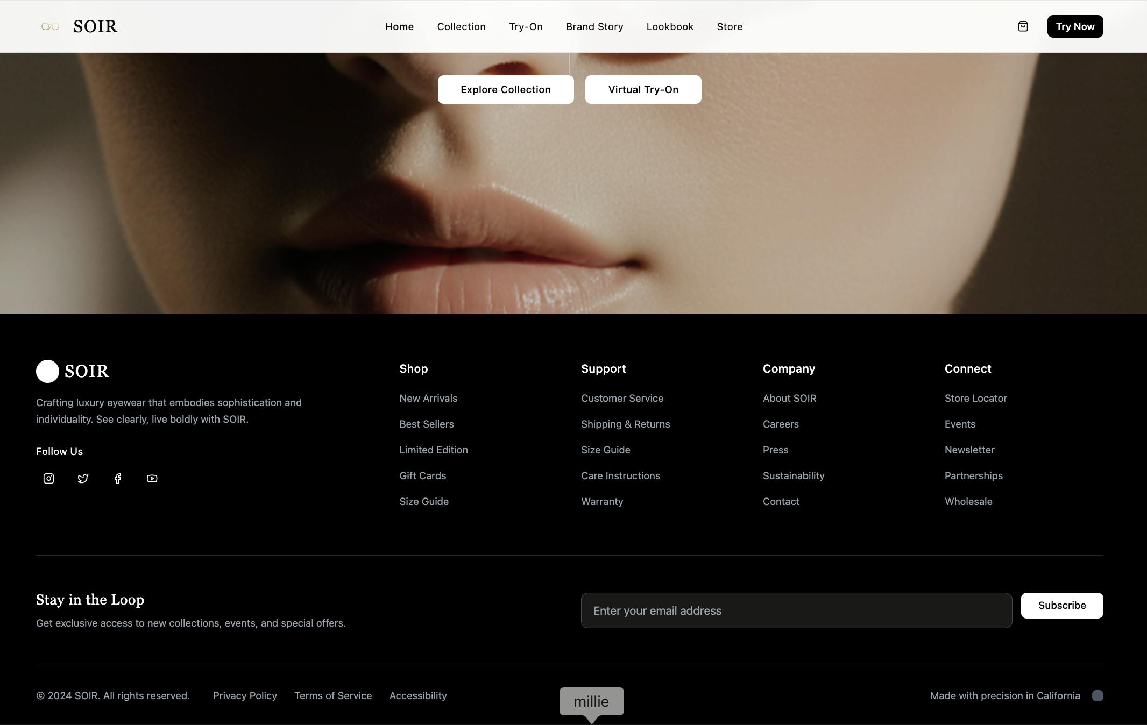The image size is (1147, 725).
Task: Open the Twitter bird icon link
Action: point(83,478)
